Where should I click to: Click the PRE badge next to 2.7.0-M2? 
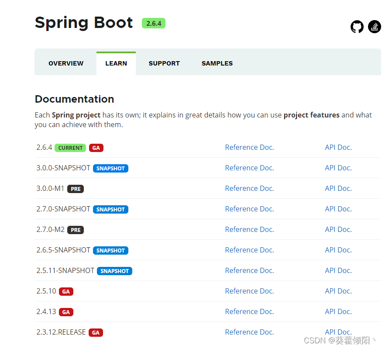point(76,230)
